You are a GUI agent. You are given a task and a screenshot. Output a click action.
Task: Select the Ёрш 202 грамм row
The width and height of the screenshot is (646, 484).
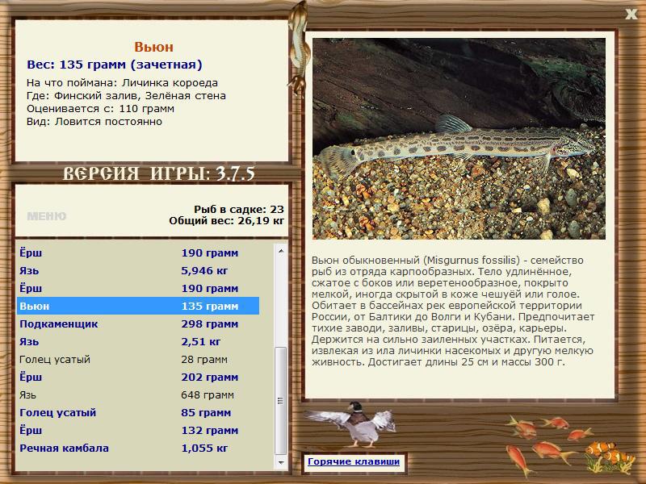pos(138,377)
